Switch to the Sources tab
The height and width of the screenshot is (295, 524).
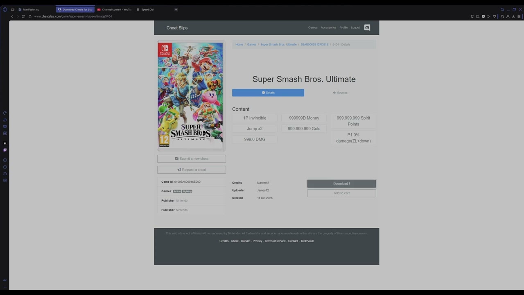coord(340,93)
